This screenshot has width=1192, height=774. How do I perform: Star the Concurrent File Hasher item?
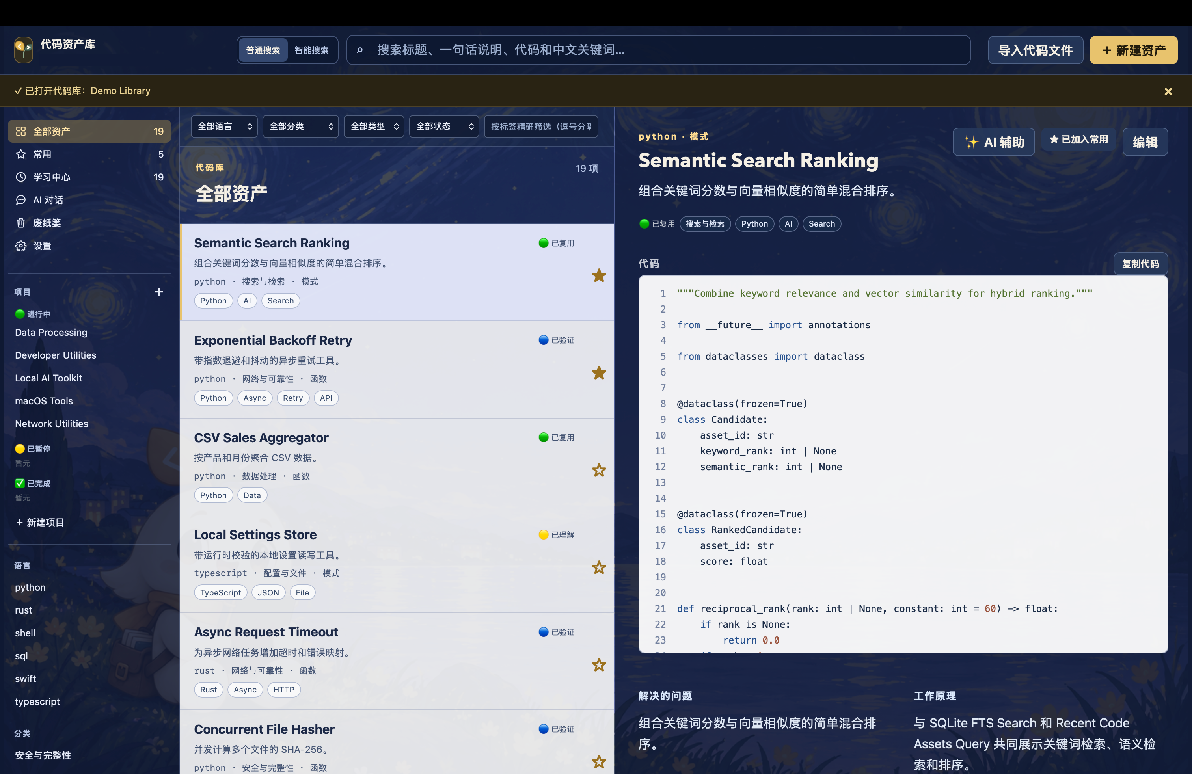pyautogui.click(x=598, y=762)
